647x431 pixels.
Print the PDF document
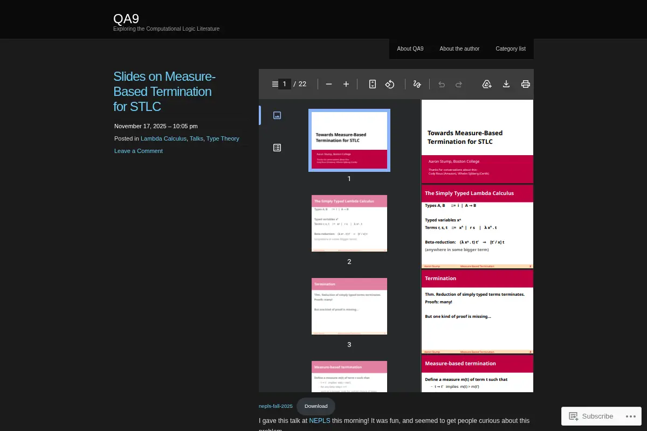tap(526, 84)
